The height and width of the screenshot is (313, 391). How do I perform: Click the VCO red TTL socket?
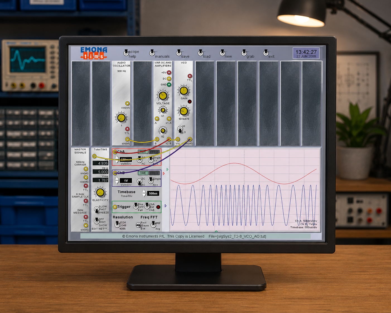(x=190, y=76)
